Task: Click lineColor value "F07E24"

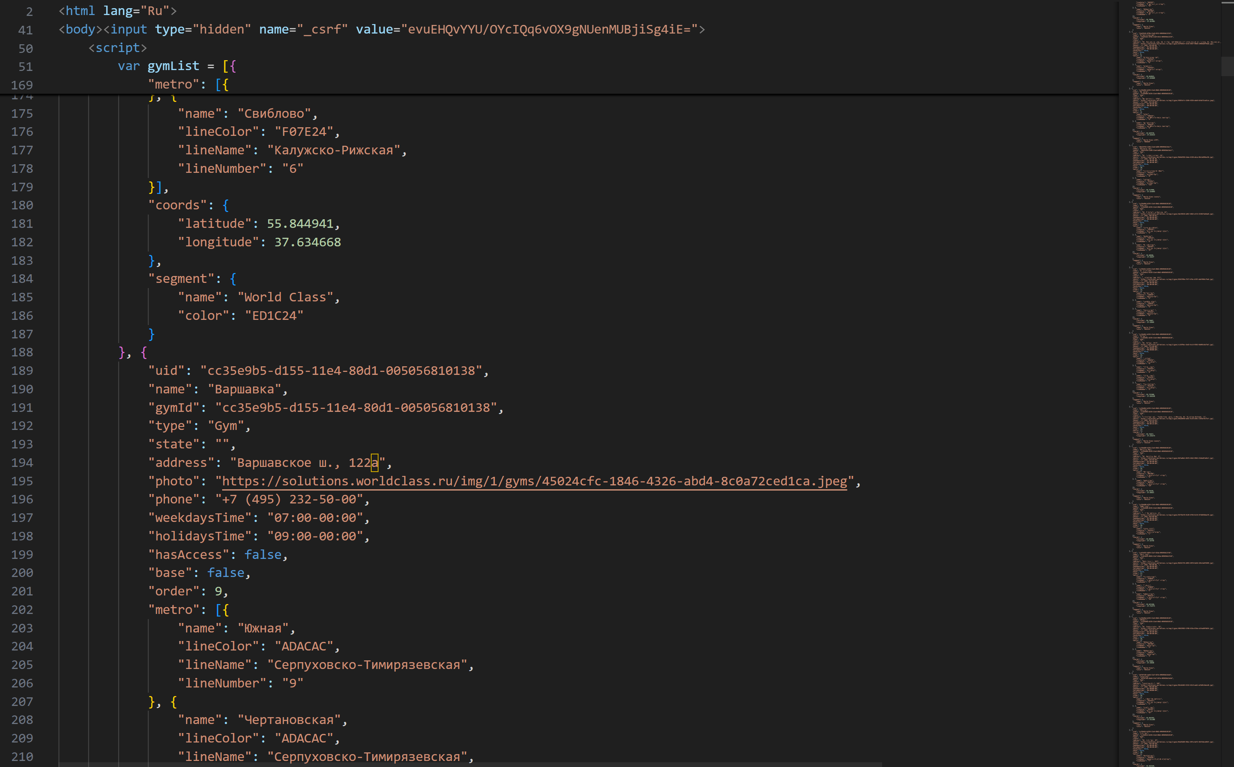Action: pos(304,132)
